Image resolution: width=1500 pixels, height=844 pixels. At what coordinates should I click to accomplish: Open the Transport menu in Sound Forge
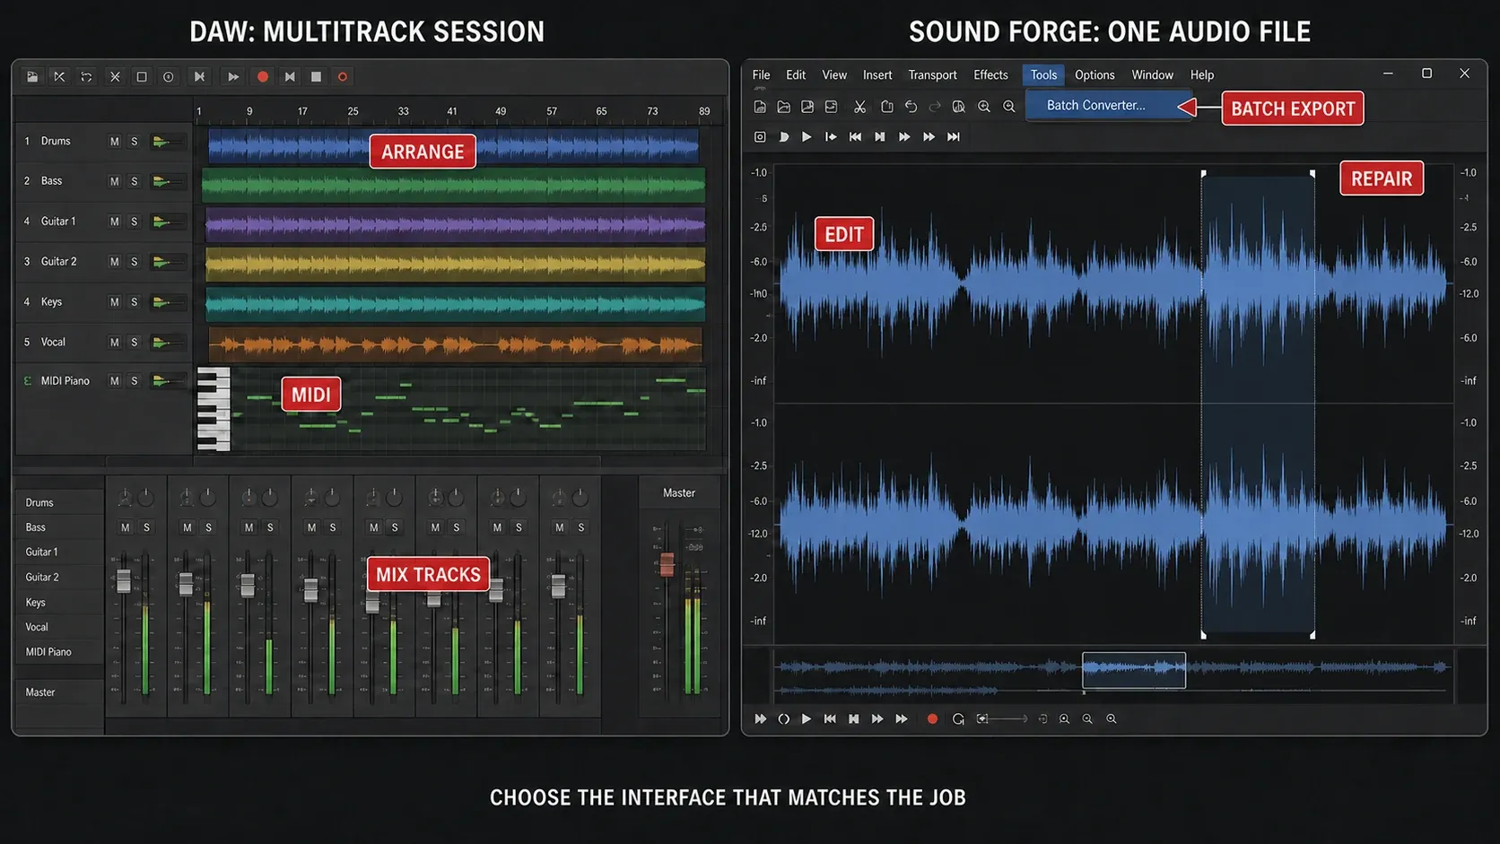(x=932, y=75)
